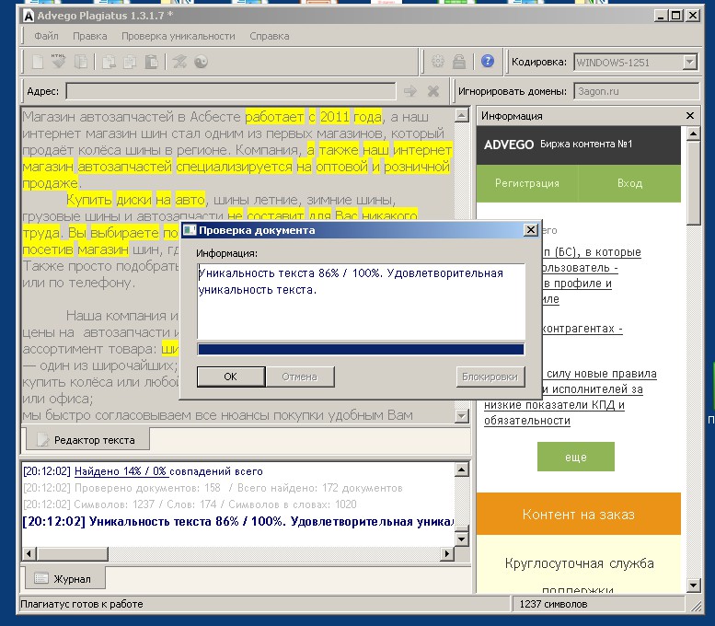Click the Cut toolbar icon
The width and height of the screenshot is (715, 626).
[x=109, y=62]
